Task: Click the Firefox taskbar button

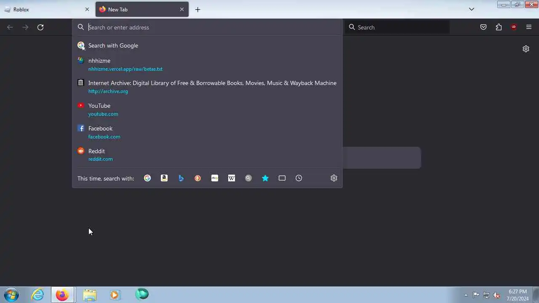Action: pyautogui.click(x=63, y=295)
